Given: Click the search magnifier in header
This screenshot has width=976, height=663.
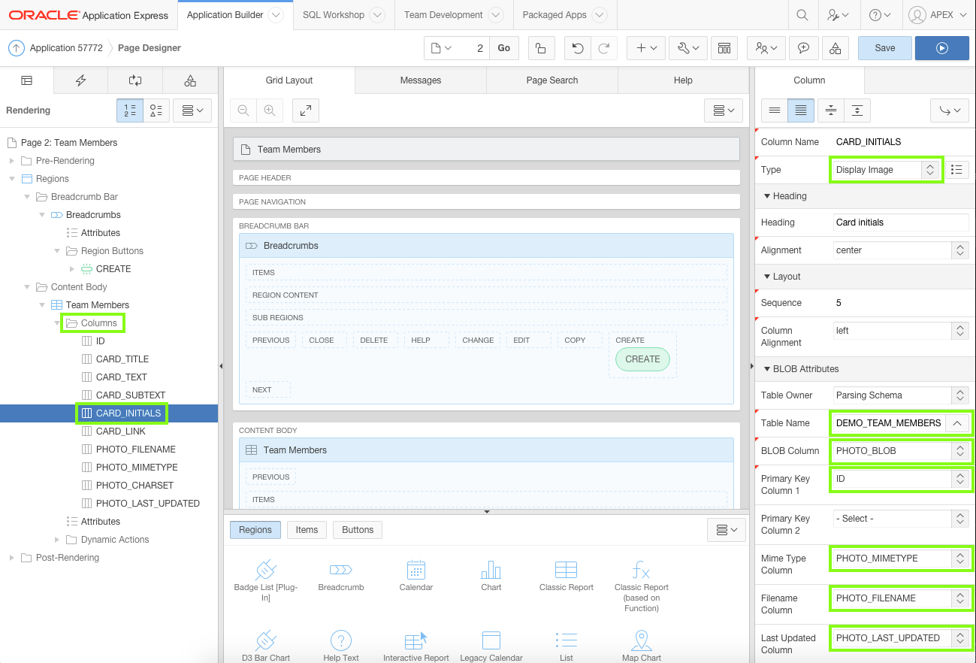Looking at the screenshot, I should [x=802, y=15].
